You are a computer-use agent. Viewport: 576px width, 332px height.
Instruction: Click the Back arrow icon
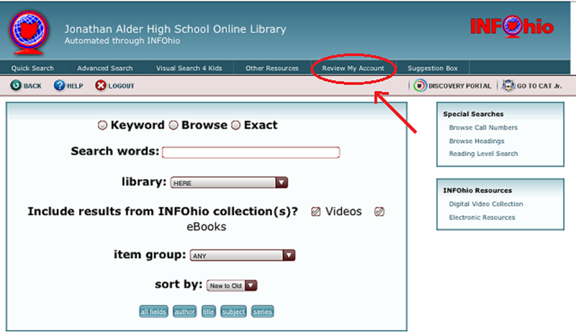pos(16,86)
